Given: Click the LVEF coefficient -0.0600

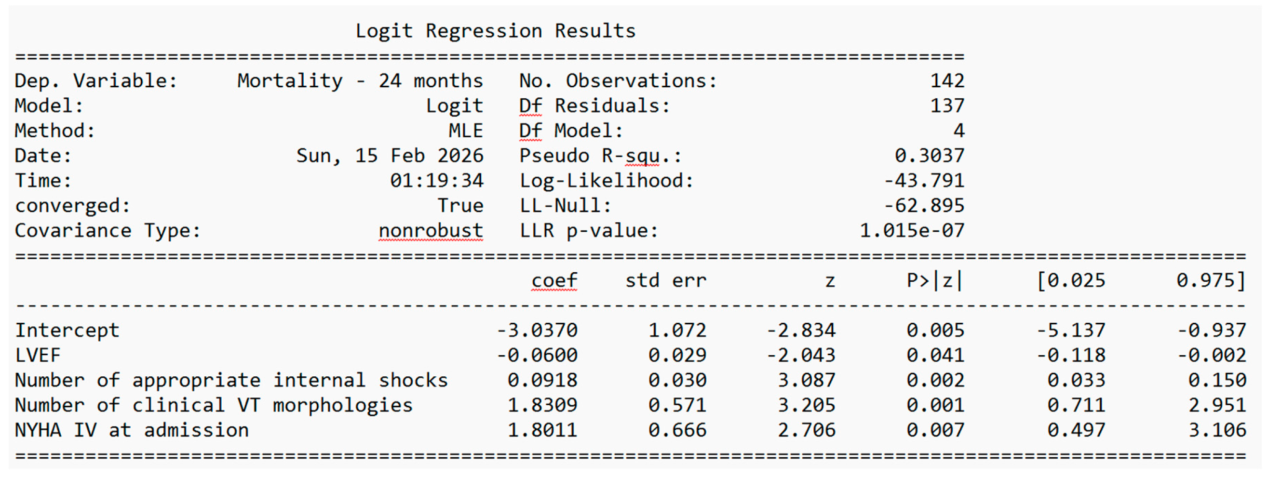Looking at the screenshot, I should tap(537, 356).
